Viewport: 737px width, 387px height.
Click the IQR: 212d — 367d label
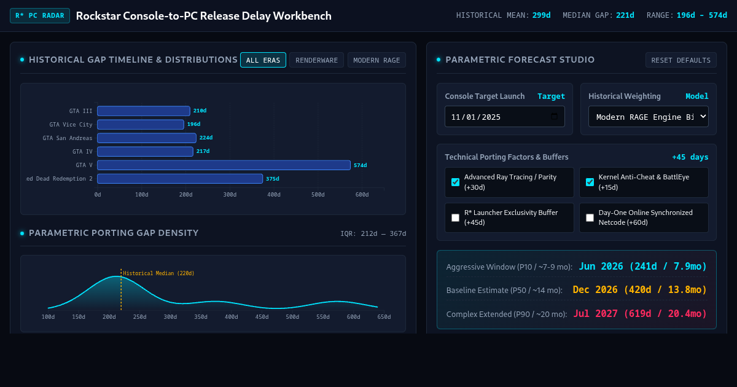(373, 233)
